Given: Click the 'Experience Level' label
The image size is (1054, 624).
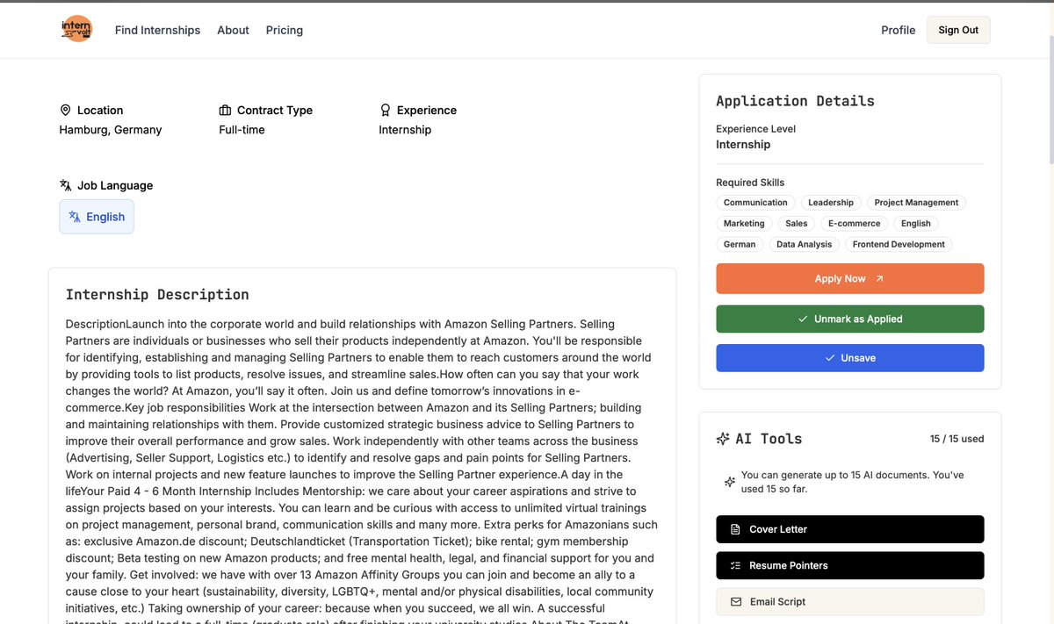Looking at the screenshot, I should pyautogui.click(x=755, y=129).
